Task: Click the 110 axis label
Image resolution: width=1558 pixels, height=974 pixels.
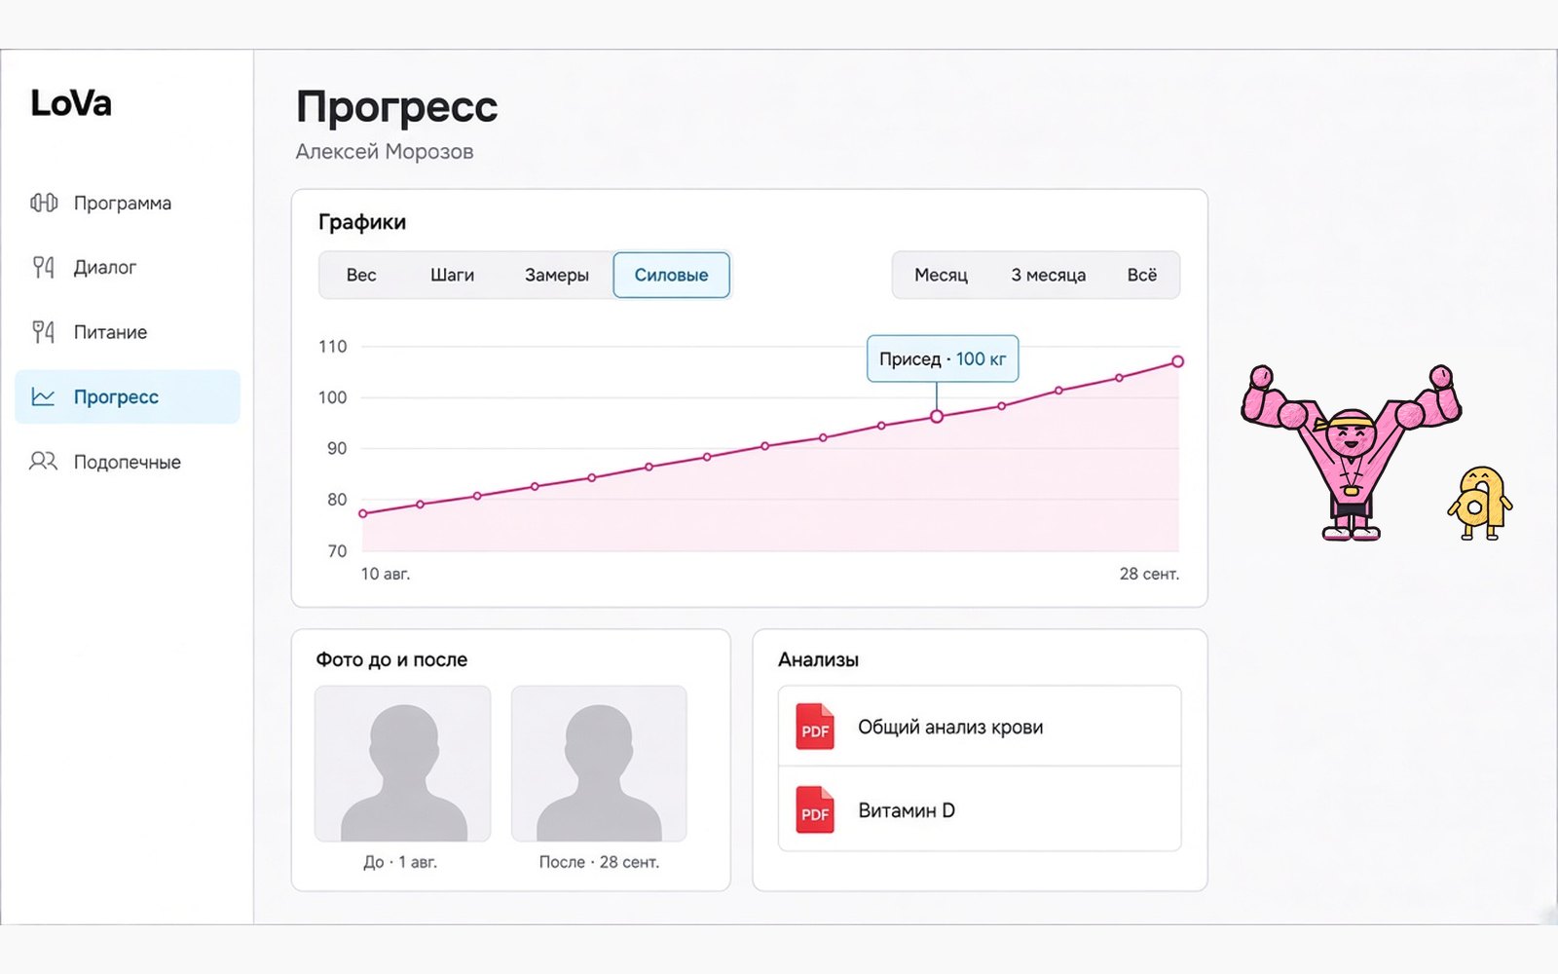Action: click(333, 347)
